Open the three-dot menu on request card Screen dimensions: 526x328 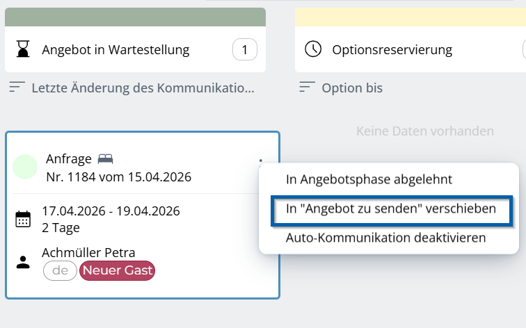(260, 161)
